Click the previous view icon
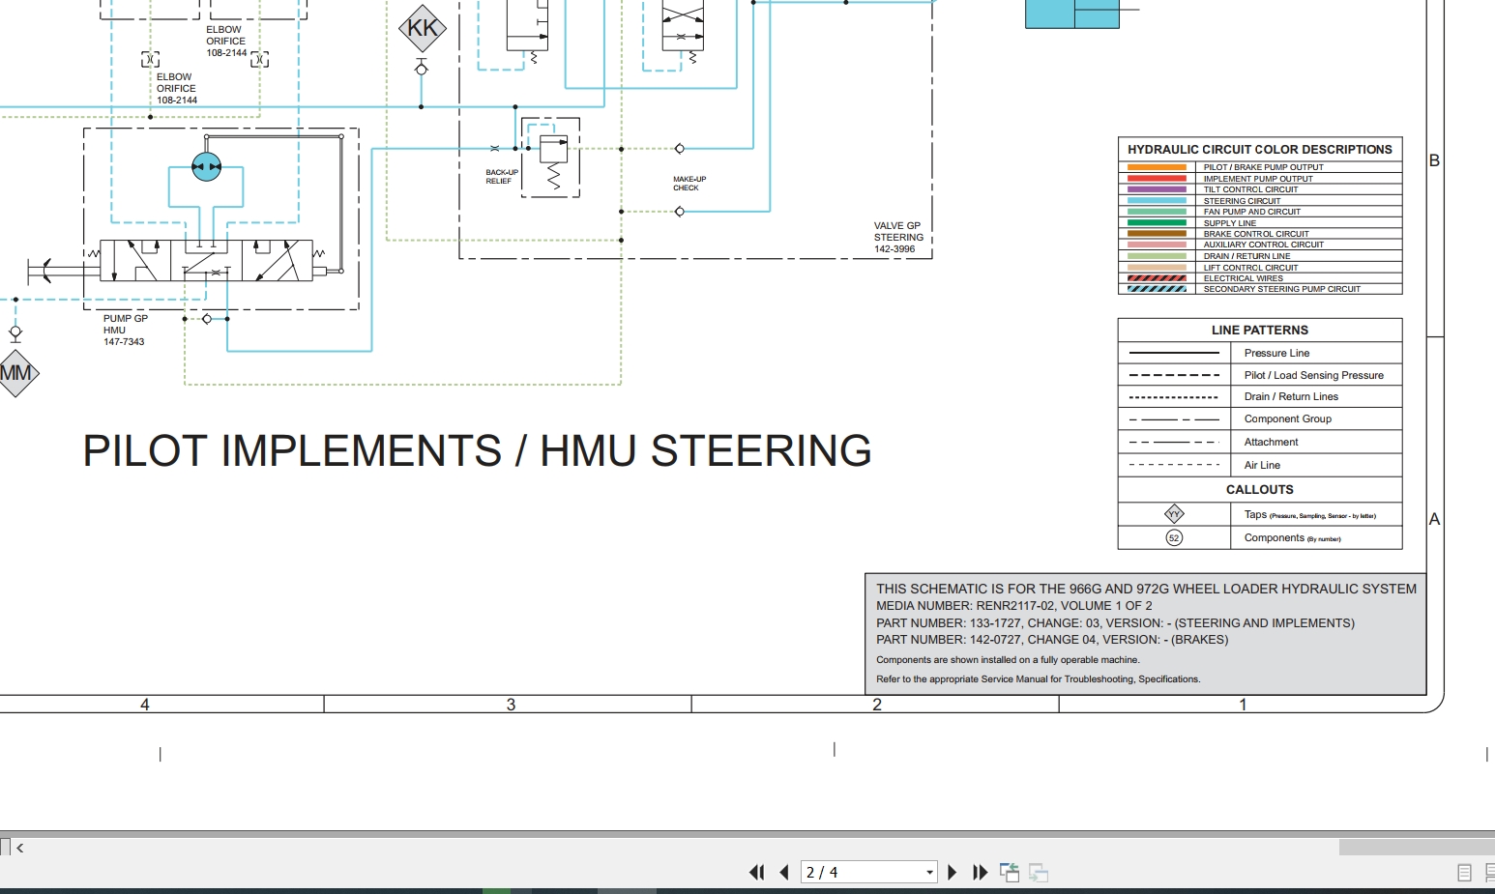Image resolution: width=1495 pixels, height=894 pixels. pos(1010,872)
